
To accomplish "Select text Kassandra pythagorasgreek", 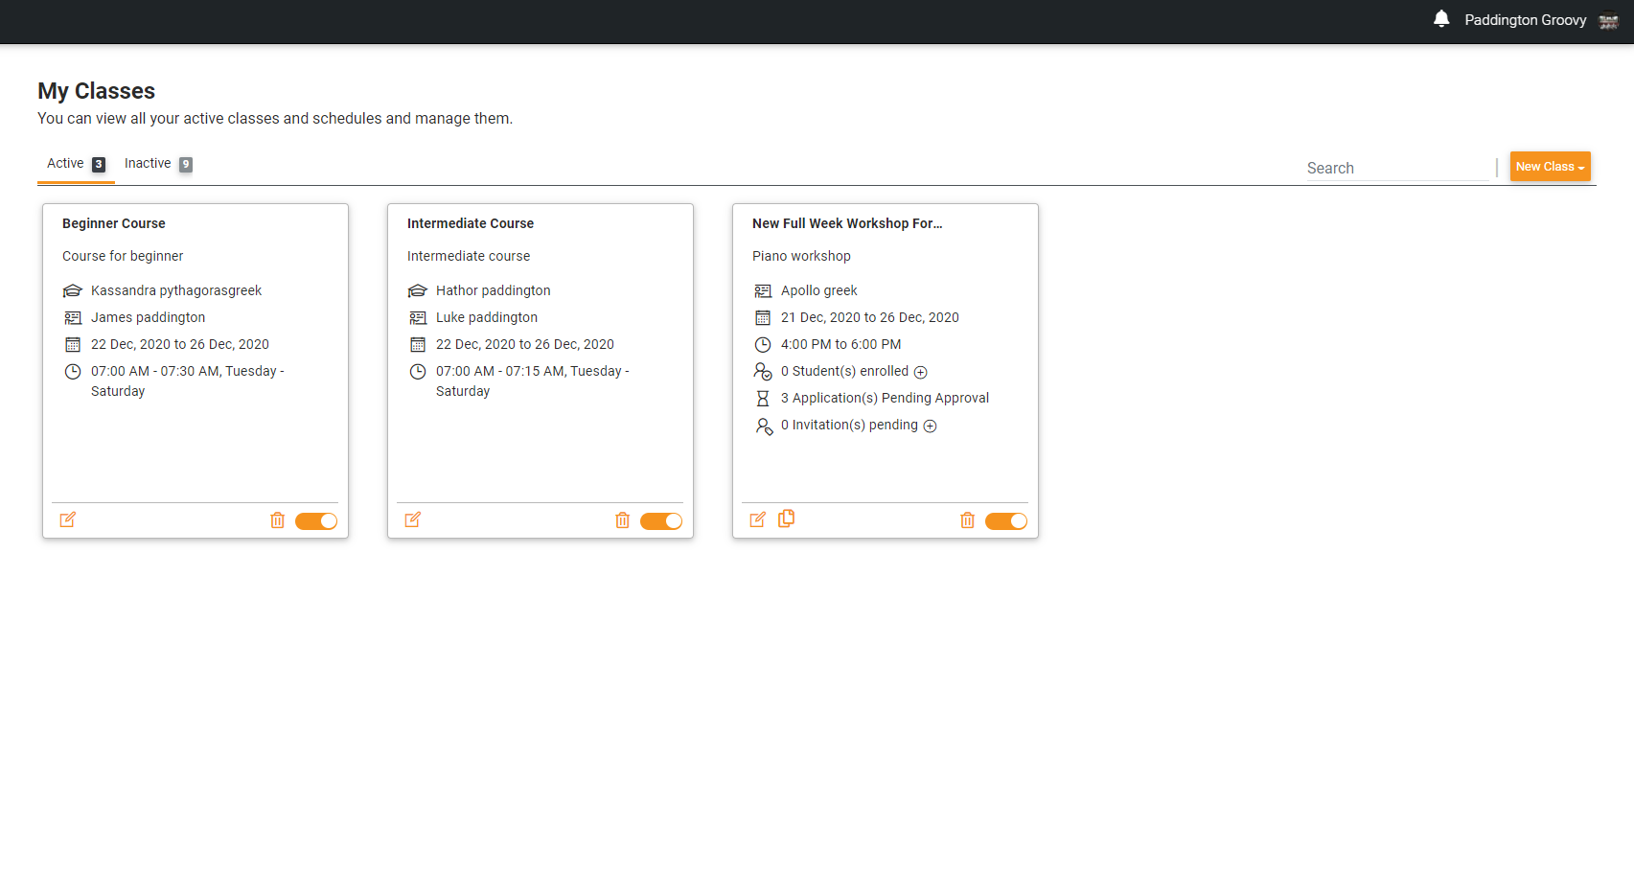I will pyautogui.click(x=176, y=290).
